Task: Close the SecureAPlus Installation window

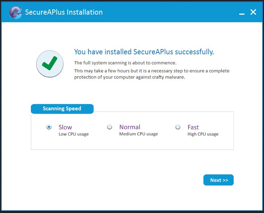Action: point(253,12)
